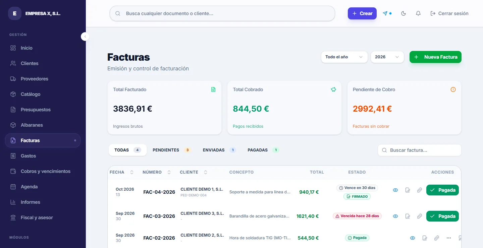Sort the table by Número column
Image resolution: width=483 pixels, height=248 pixels.
[x=169, y=172]
